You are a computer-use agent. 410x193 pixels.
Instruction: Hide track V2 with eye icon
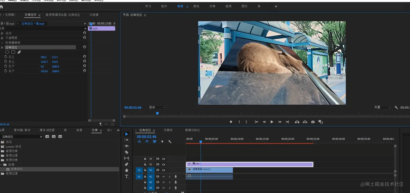[164, 164]
